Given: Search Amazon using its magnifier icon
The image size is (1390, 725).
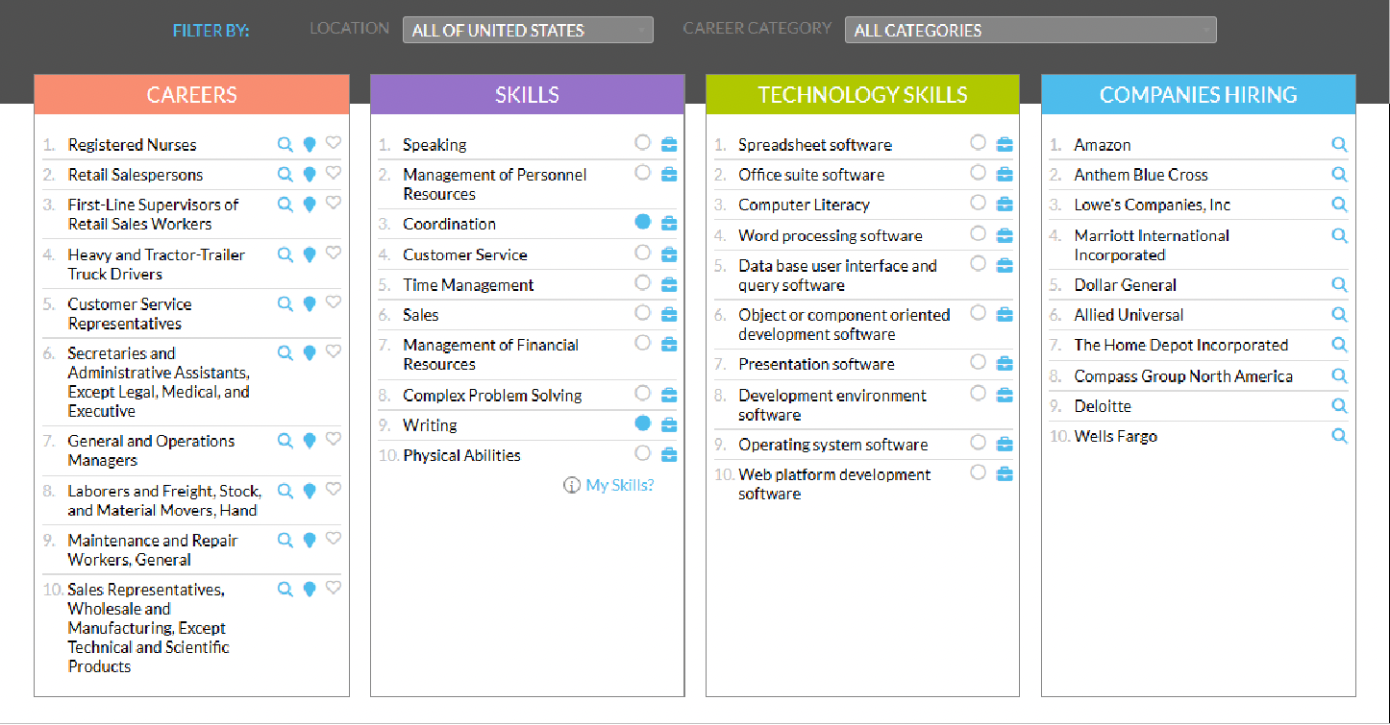Looking at the screenshot, I should click(x=1339, y=144).
